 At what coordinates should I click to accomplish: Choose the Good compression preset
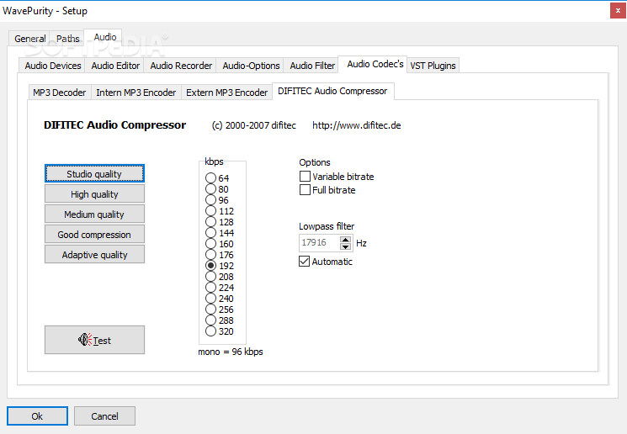click(x=94, y=234)
